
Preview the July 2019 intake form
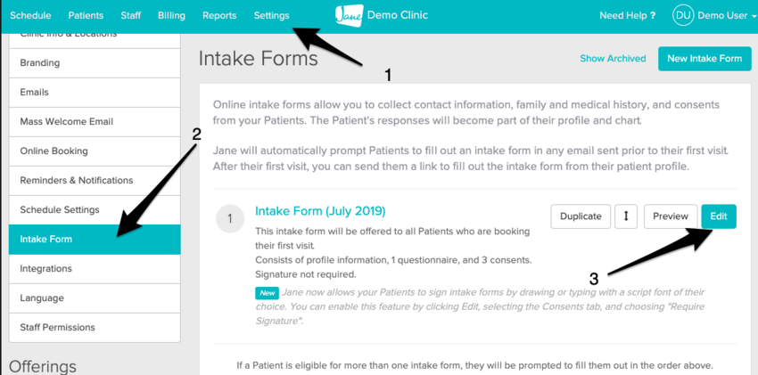pyautogui.click(x=670, y=216)
